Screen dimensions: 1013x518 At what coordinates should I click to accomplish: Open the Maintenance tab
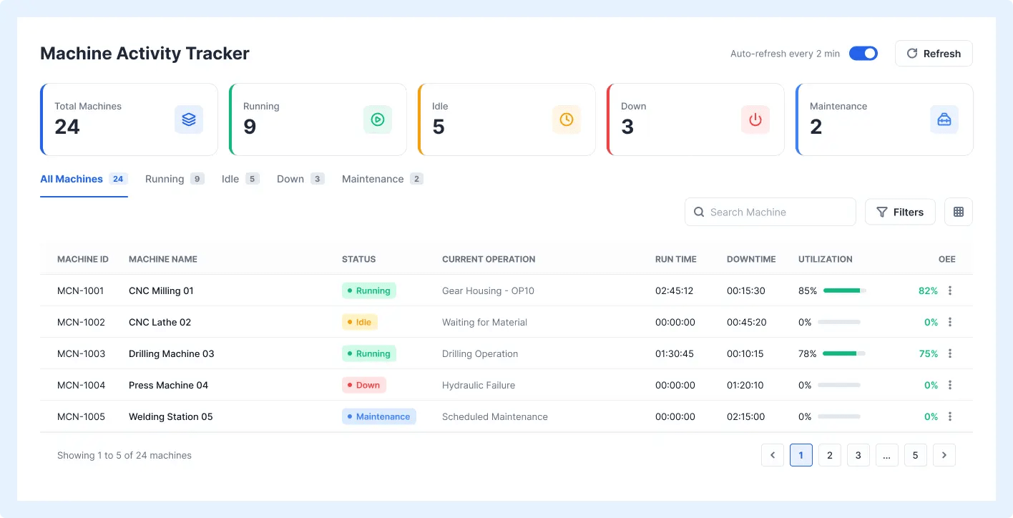click(383, 179)
